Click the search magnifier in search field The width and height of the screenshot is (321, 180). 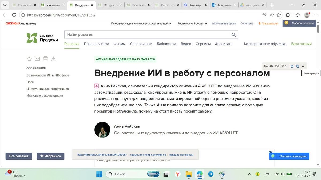click(234, 35)
